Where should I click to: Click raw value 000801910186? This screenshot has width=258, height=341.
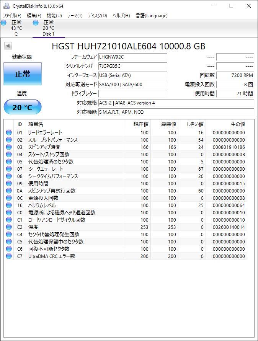(229, 147)
